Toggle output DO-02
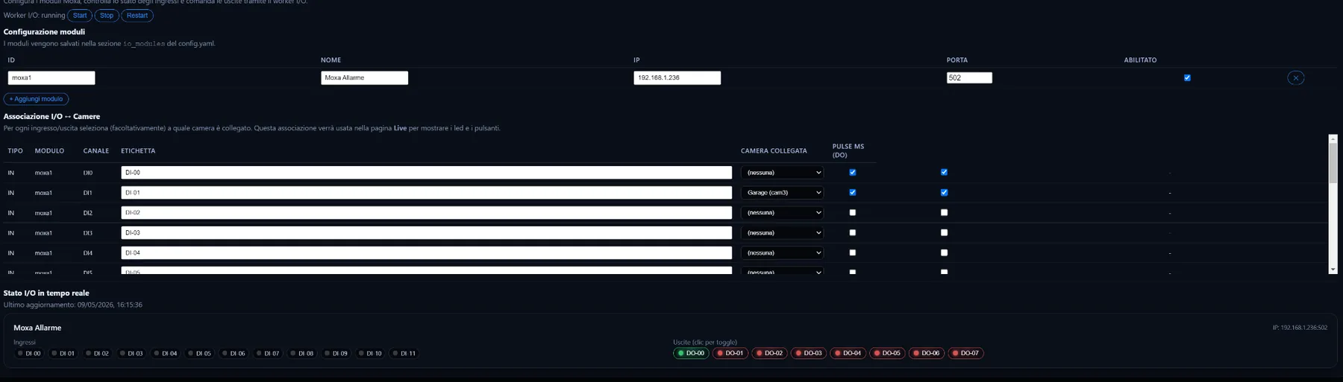 (x=769, y=353)
